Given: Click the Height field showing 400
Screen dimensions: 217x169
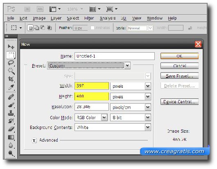Looking at the screenshot, I should 92,96.
